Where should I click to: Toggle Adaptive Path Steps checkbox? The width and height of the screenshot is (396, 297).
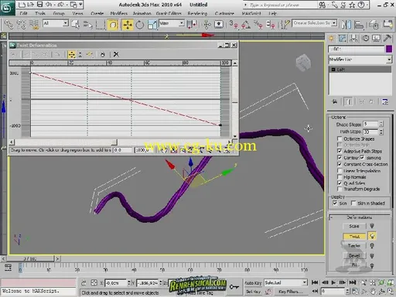pyautogui.click(x=340, y=151)
